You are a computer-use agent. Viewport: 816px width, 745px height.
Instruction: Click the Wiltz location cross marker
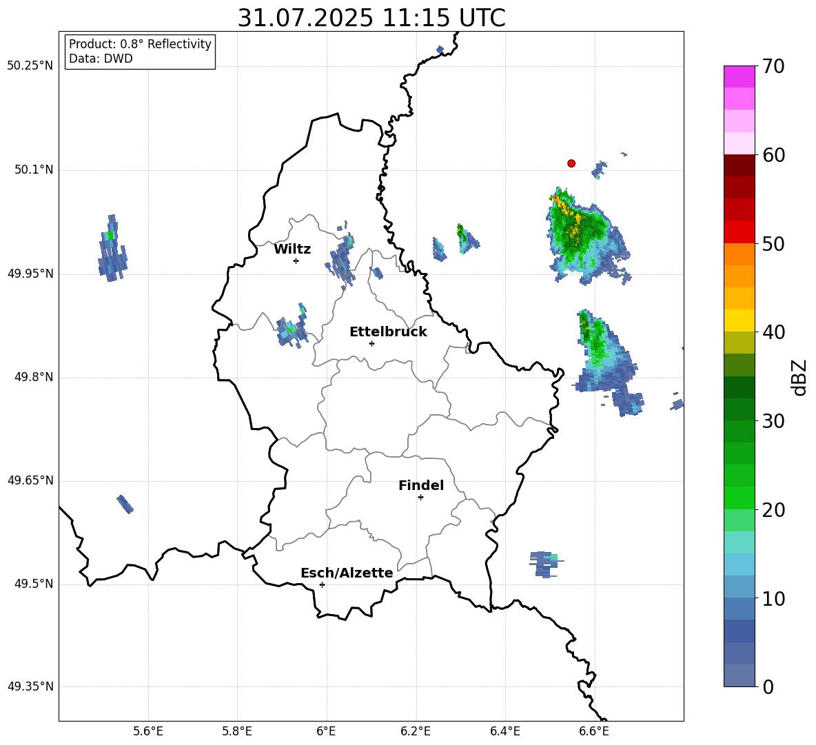click(296, 261)
